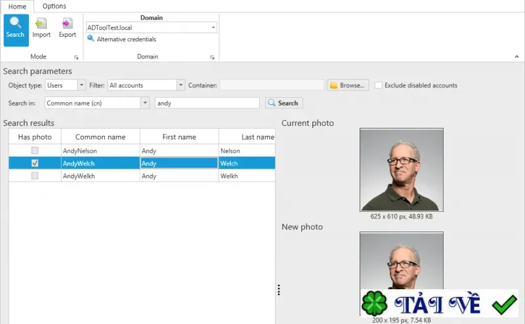Image resolution: width=525 pixels, height=324 pixels.
Task: Open the Options tab
Action: point(54,6)
